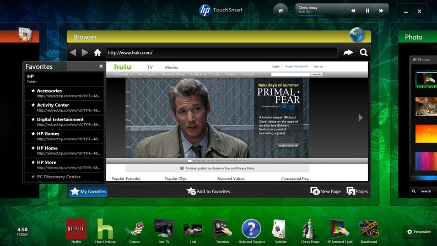Skip to previous track
Screen dimensions: 437x246
[x=353, y=10]
